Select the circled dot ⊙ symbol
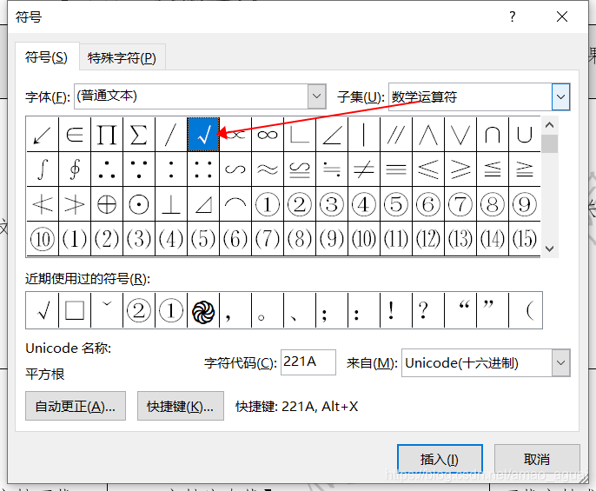This screenshot has width=596, height=491. pyautogui.click(x=139, y=204)
